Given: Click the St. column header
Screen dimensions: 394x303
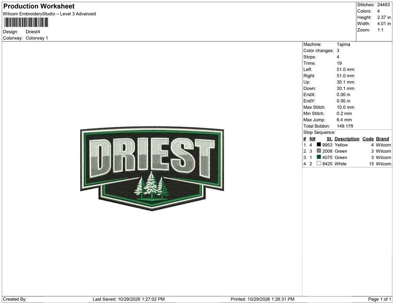Looking at the screenshot, I should 330,139.
